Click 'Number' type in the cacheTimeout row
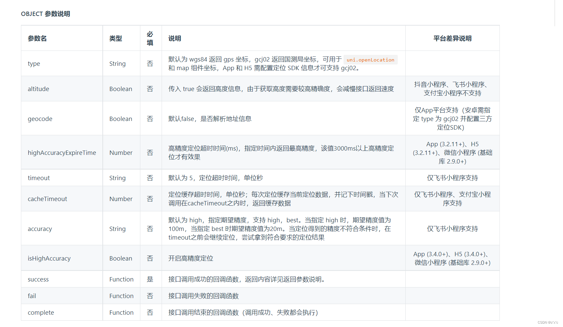 (121, 199)
